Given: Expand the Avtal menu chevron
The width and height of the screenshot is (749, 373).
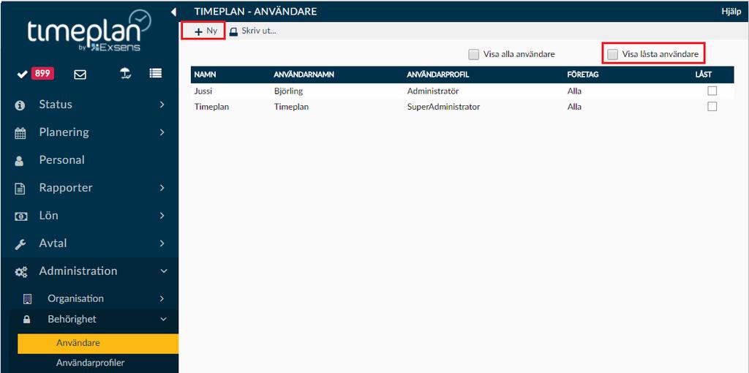Looking at the screenshot, I should click(162, 243).
